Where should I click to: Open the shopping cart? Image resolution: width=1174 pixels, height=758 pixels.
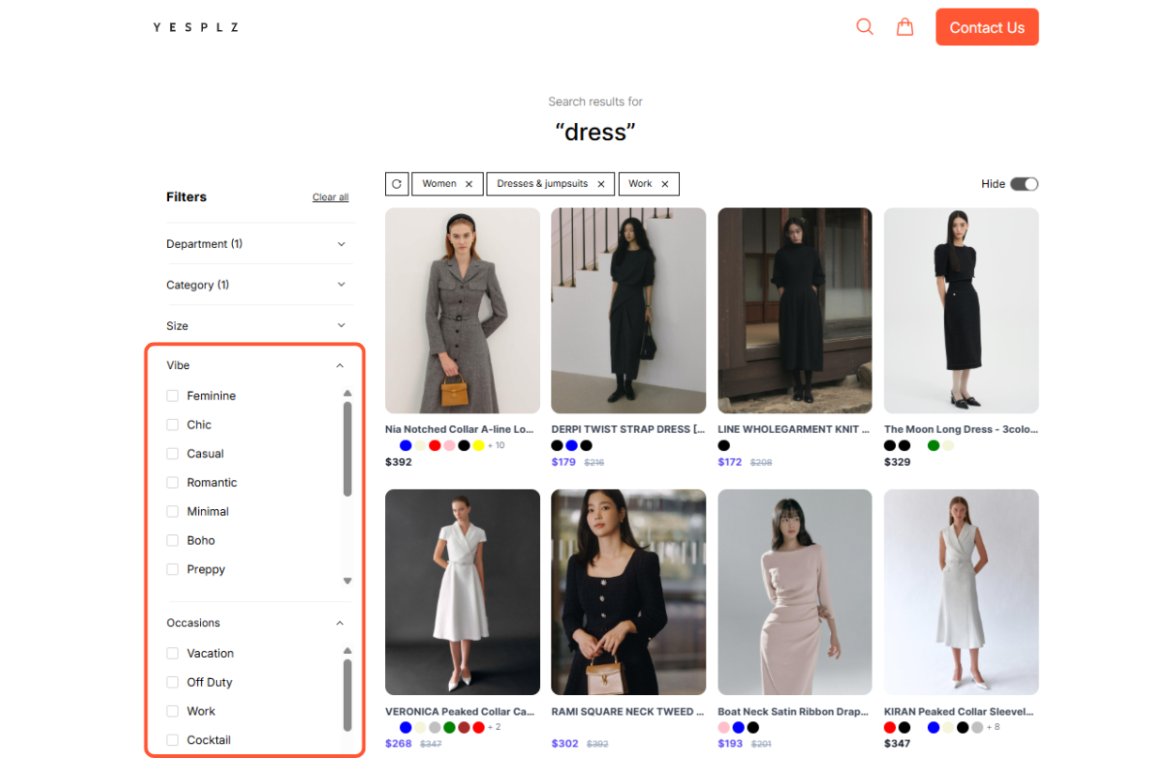(x=904, y=26)
